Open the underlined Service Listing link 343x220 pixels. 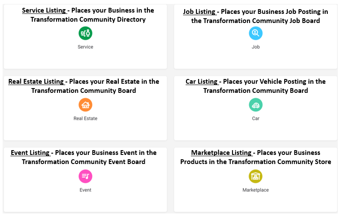(44, 10)
